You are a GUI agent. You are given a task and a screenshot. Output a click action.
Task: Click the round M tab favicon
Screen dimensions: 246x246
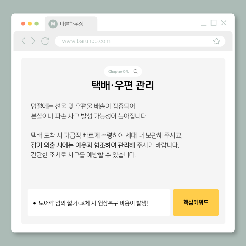(x=53, y=24)
